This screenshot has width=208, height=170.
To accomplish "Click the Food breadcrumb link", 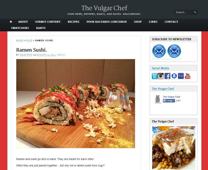I will (29, 40).
